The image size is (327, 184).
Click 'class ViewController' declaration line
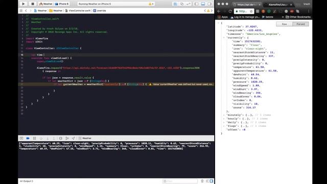pyautogui.click(x=53, y=48)
